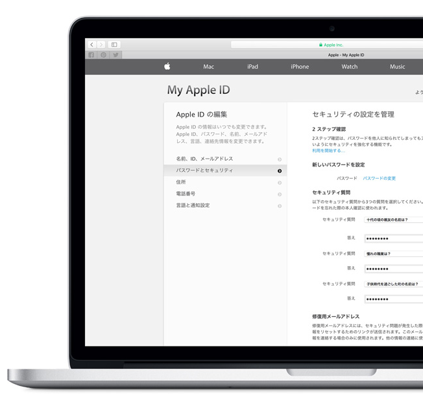Click arrow icon beside 住所
The height and width of the screenshot is (397, 423).
coord(280,183)
